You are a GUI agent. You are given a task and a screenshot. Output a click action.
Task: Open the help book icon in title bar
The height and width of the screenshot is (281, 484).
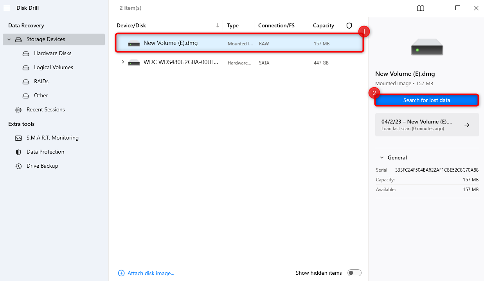point(421,8)
